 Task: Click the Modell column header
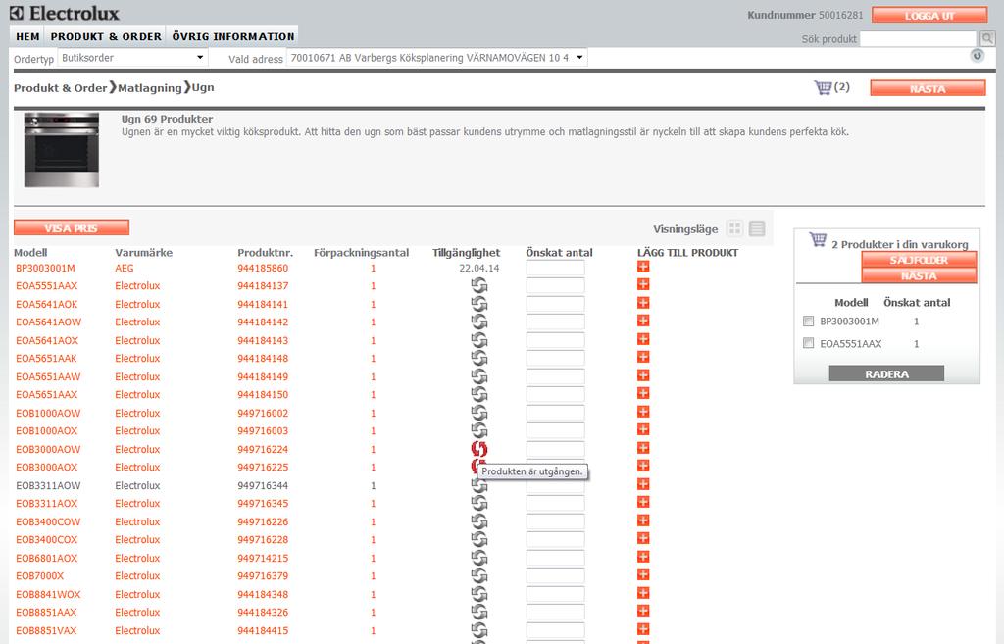[x=30, y=252]
